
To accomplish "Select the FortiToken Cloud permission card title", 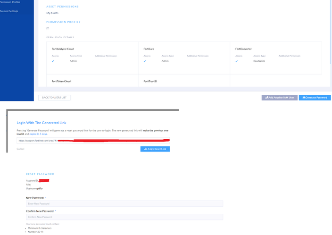I will [61, 81].
